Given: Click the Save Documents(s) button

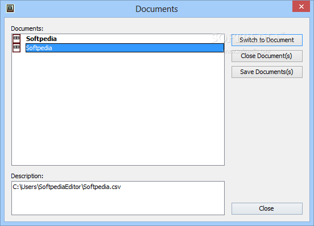Looking at the screenshot, I should 267,72.
